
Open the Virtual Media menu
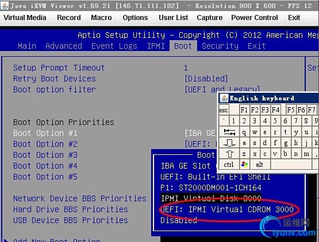(x=25, y=18)
